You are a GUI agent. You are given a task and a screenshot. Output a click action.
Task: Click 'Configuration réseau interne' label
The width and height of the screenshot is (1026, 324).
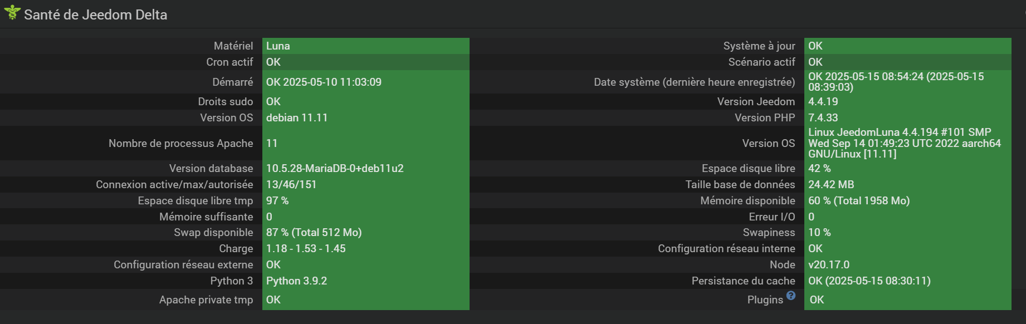[727, 248]
